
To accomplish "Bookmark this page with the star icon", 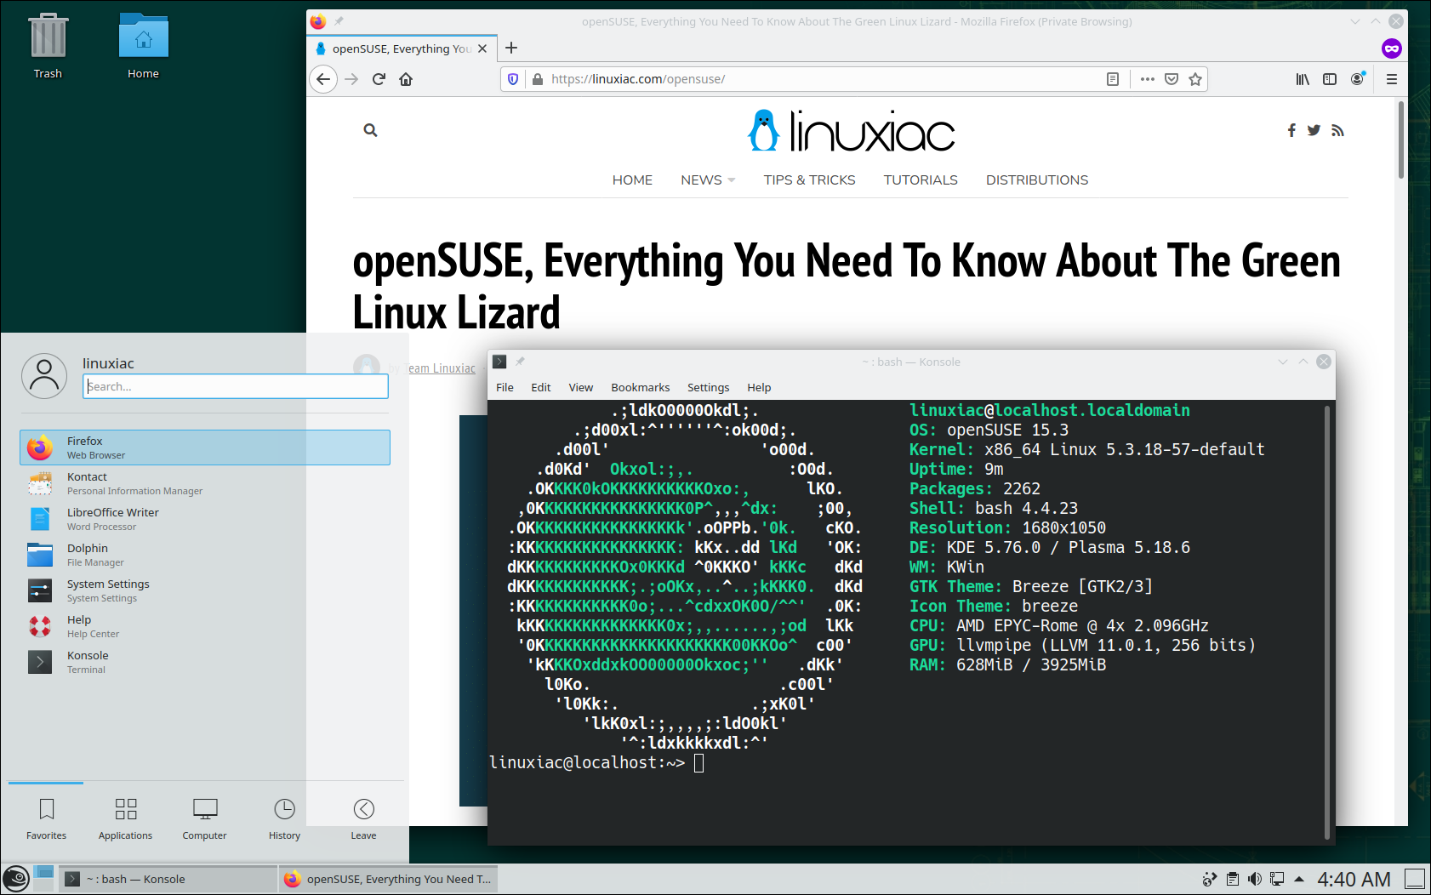I will pyautogui.click(x=1195, y=78).
